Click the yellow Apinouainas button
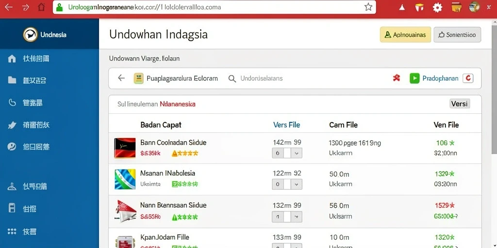 [x=405, y=35]
